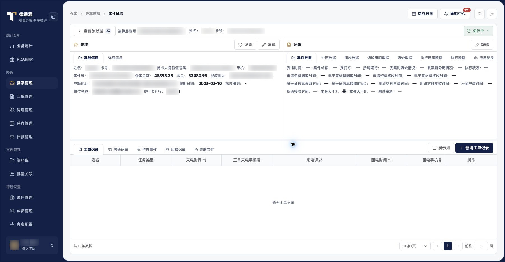Viewport: 505px width, 262px height.
Task: Go to next page arrow
Action: (458, 246)
